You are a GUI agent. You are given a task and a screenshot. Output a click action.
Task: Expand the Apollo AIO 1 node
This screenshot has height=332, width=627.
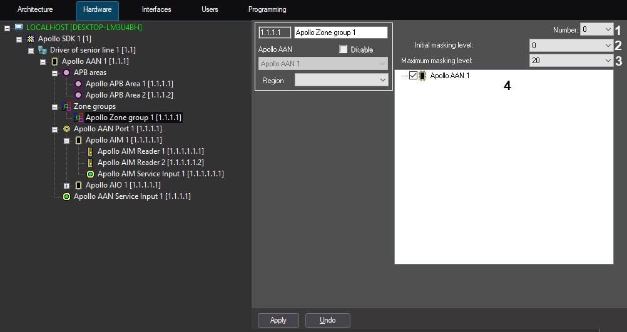pyautogui.click(x=67, y=186)
